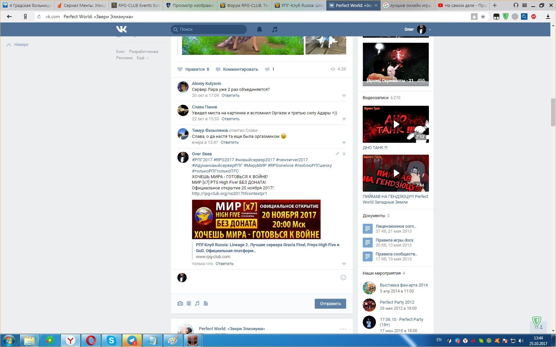The width and height of the screenshot is (556, 347).
Task: Open the Лицензионное согл.. document
Action: [x=396, y=226]
